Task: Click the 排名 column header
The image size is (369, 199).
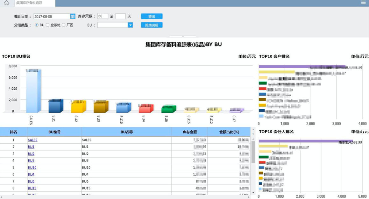Action: pos(13,132)
